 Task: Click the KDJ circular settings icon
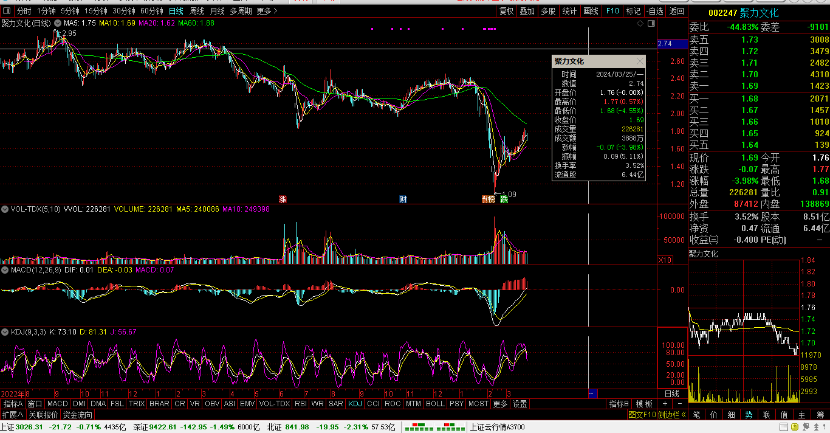tap(5, 331)
